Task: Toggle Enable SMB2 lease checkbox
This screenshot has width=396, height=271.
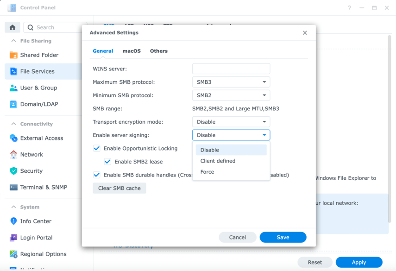Action: coord(107,161)
